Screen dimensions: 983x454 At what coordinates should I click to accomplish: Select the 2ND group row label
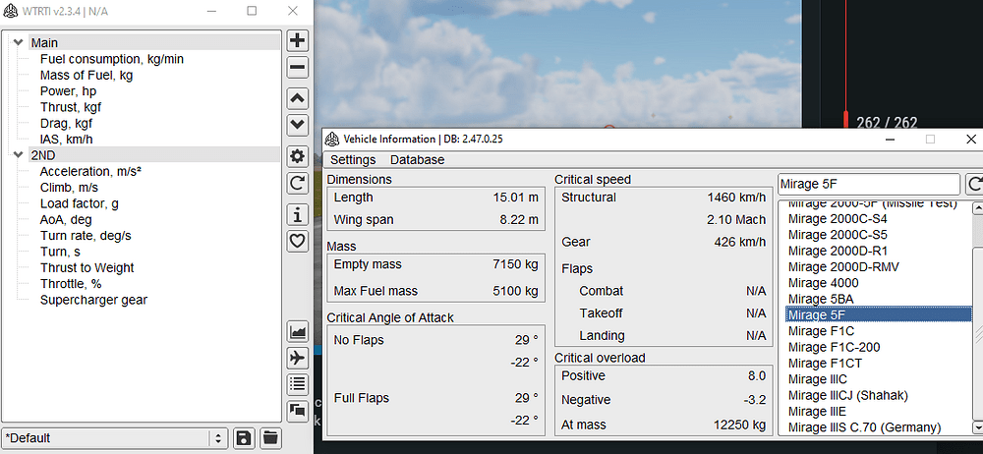click(x=43, y=155)
